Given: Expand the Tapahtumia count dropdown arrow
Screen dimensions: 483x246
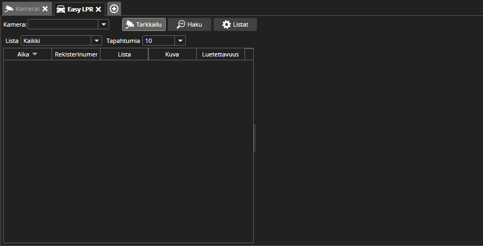Looking at the screenshot, I should (180, 41).
